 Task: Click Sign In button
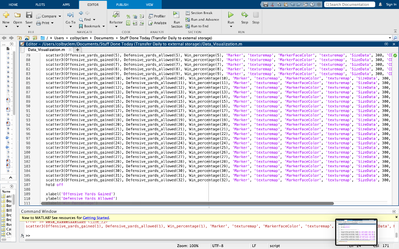tap(391, 4)
